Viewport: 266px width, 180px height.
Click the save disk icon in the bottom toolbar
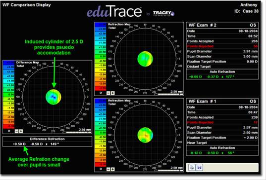pos(200,167)
